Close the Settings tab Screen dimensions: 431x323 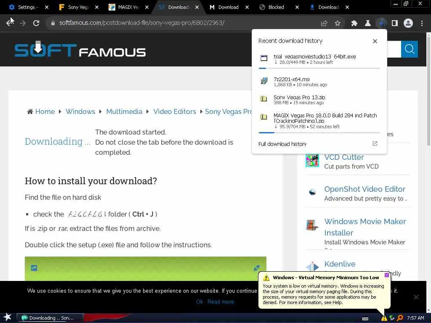pyautogui.click(x=47, y=7)
